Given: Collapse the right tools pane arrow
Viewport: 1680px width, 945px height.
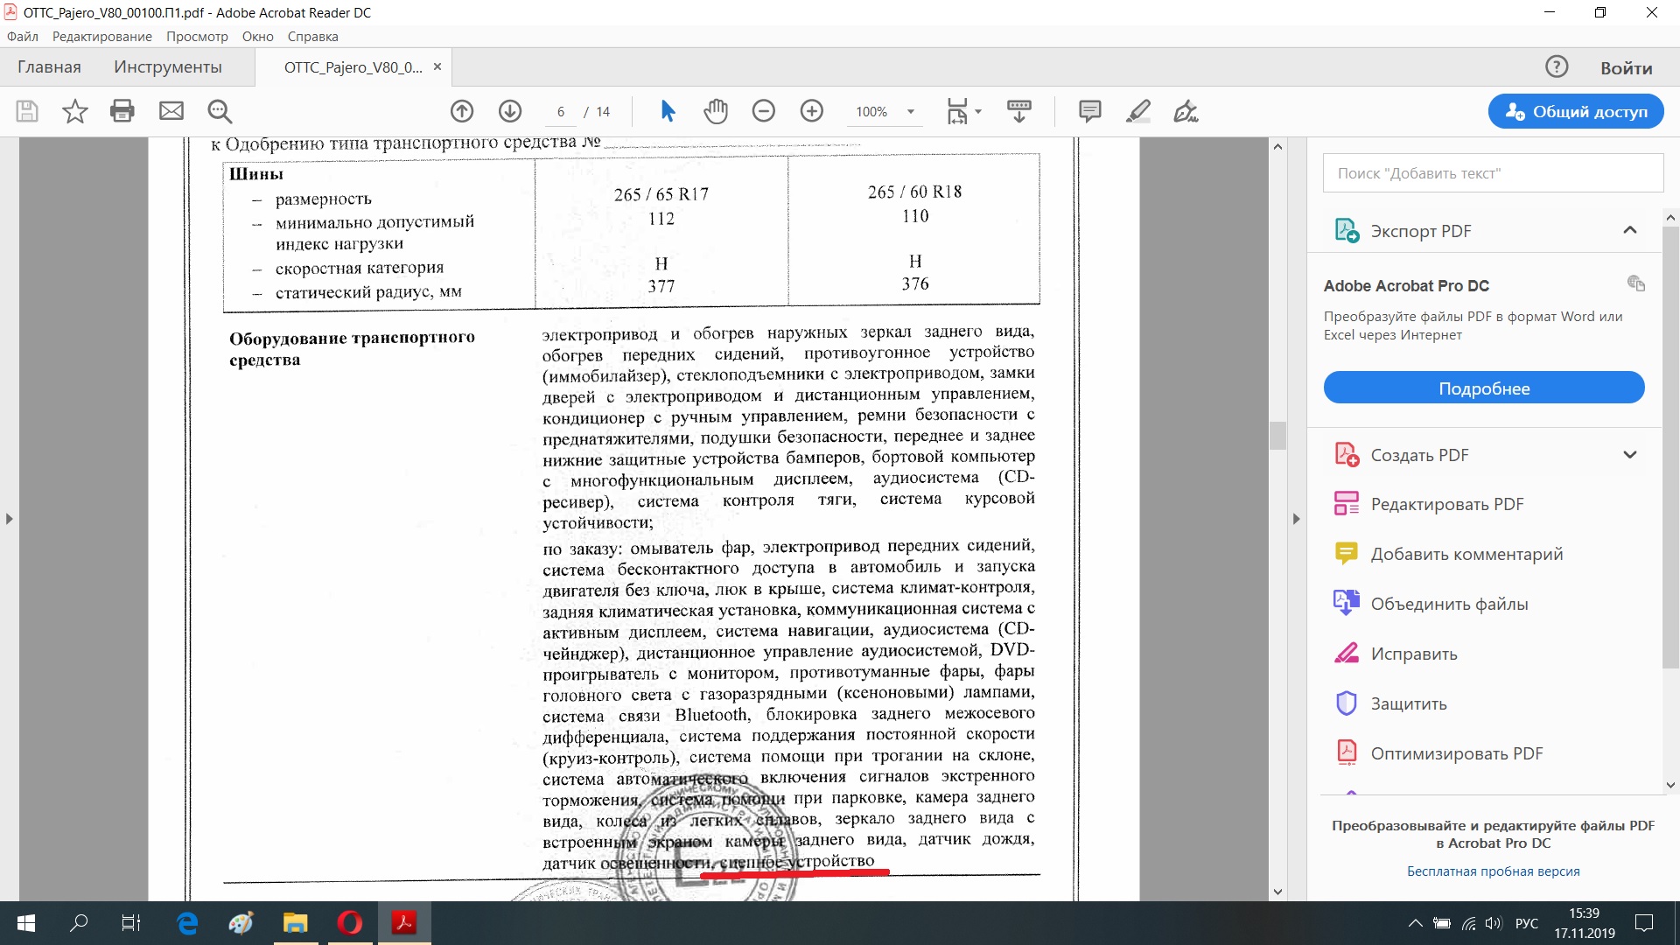Looking at the screenshot, I should coord(1296,519).
